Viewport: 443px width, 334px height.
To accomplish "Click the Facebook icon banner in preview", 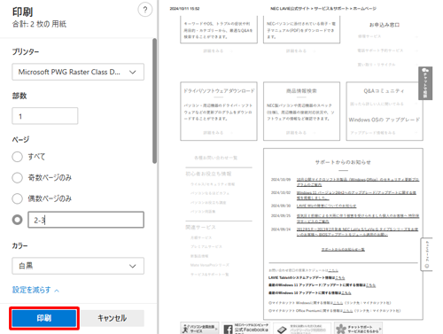I will (x=245, y=328).
